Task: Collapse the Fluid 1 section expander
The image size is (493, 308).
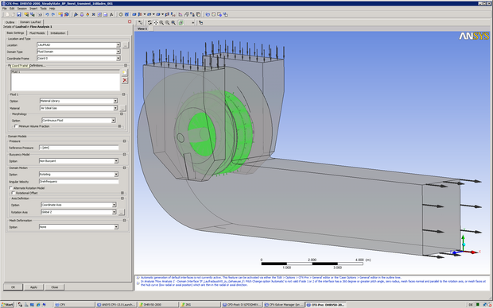Action: point(123,94)
